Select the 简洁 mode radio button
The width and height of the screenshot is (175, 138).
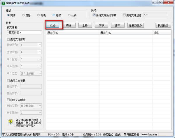(8, 15)
